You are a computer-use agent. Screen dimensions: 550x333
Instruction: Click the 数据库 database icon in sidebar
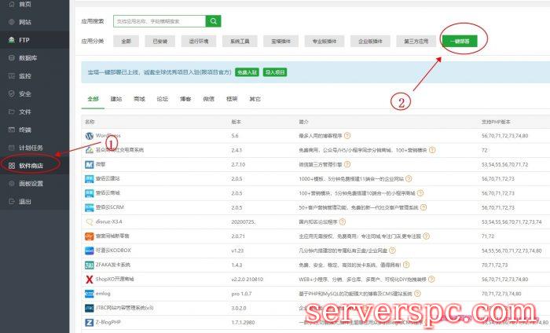10,57
